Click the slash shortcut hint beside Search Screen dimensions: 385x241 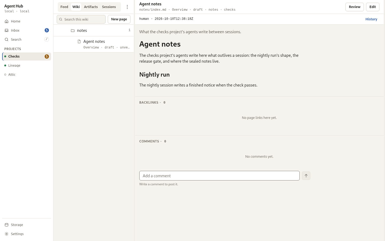(47, 39)
